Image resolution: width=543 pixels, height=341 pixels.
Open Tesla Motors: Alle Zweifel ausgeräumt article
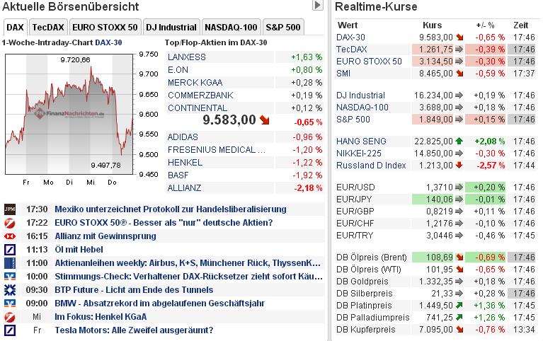(134, 330)
